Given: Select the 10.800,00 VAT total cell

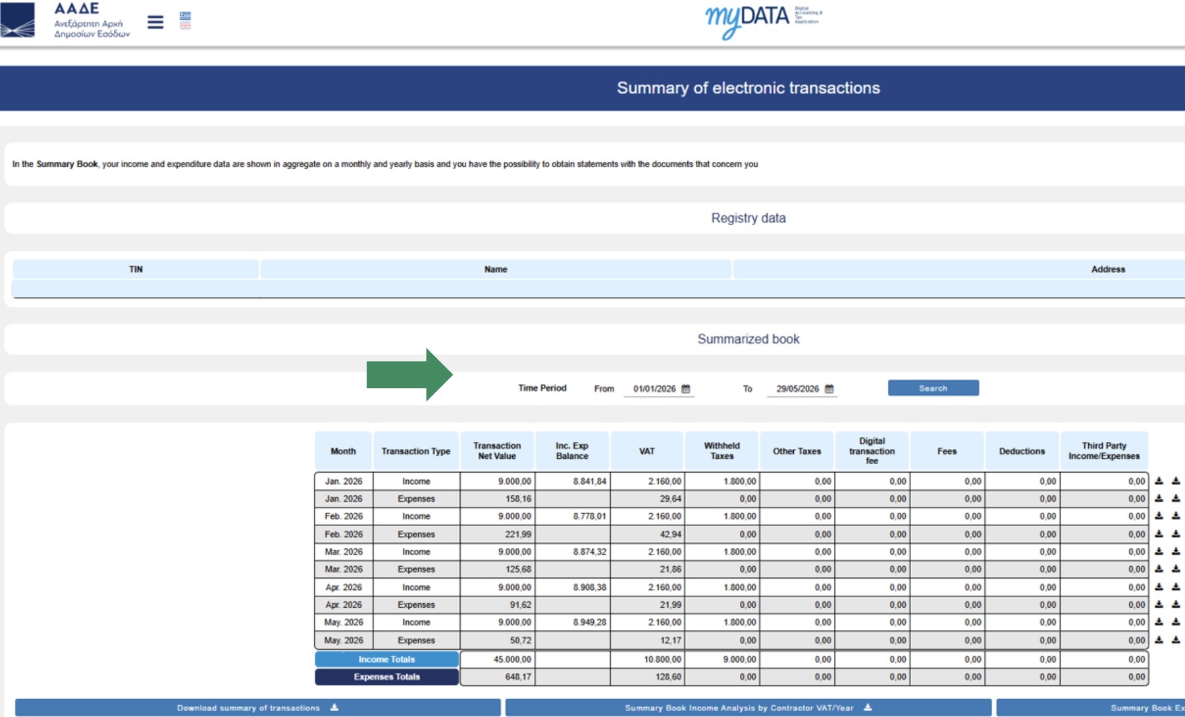Looking at the screenshot, I should [x=648, y=659].
